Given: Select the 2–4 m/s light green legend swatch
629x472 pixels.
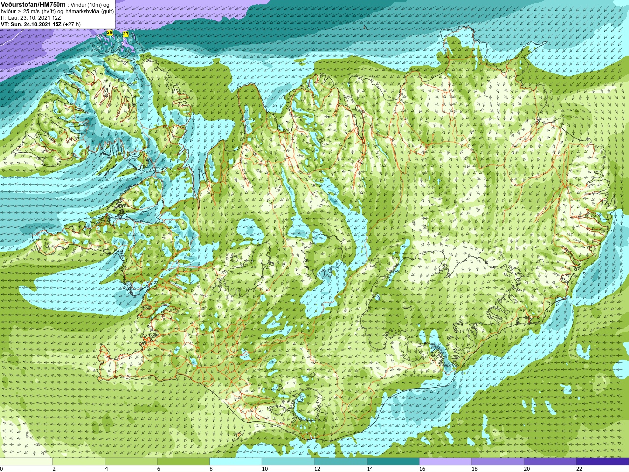Looking at the screenshot, I should 79,462.
